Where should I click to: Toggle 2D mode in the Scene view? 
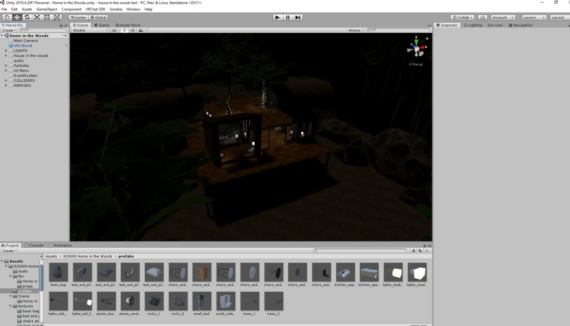click(x=115, y=30)
